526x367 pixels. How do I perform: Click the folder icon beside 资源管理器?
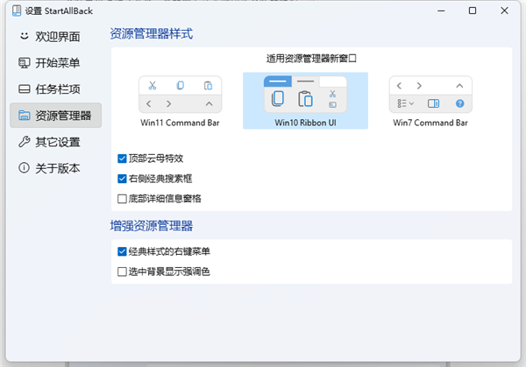coord(25,116)
